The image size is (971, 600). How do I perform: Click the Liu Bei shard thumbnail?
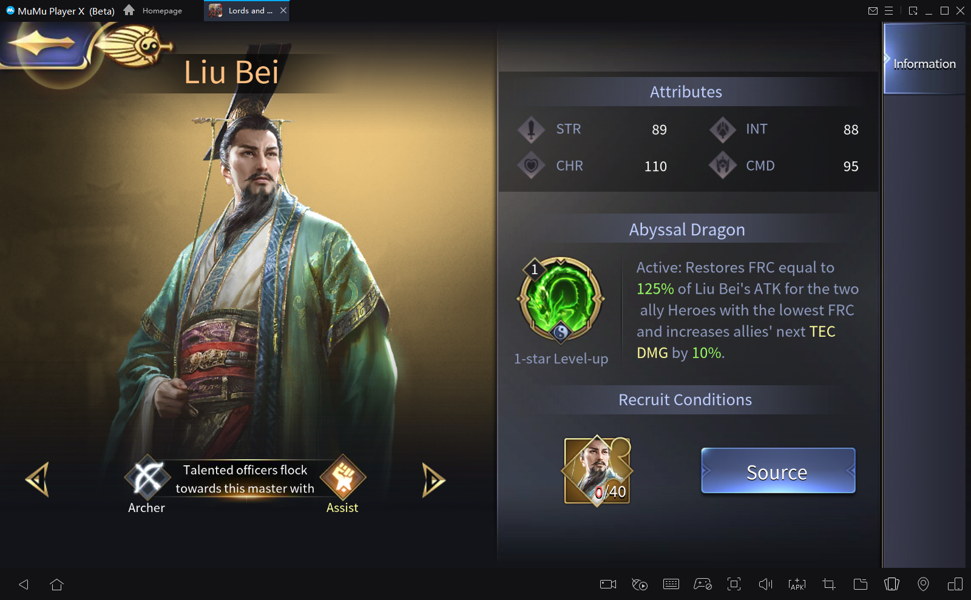click(598, 471)
